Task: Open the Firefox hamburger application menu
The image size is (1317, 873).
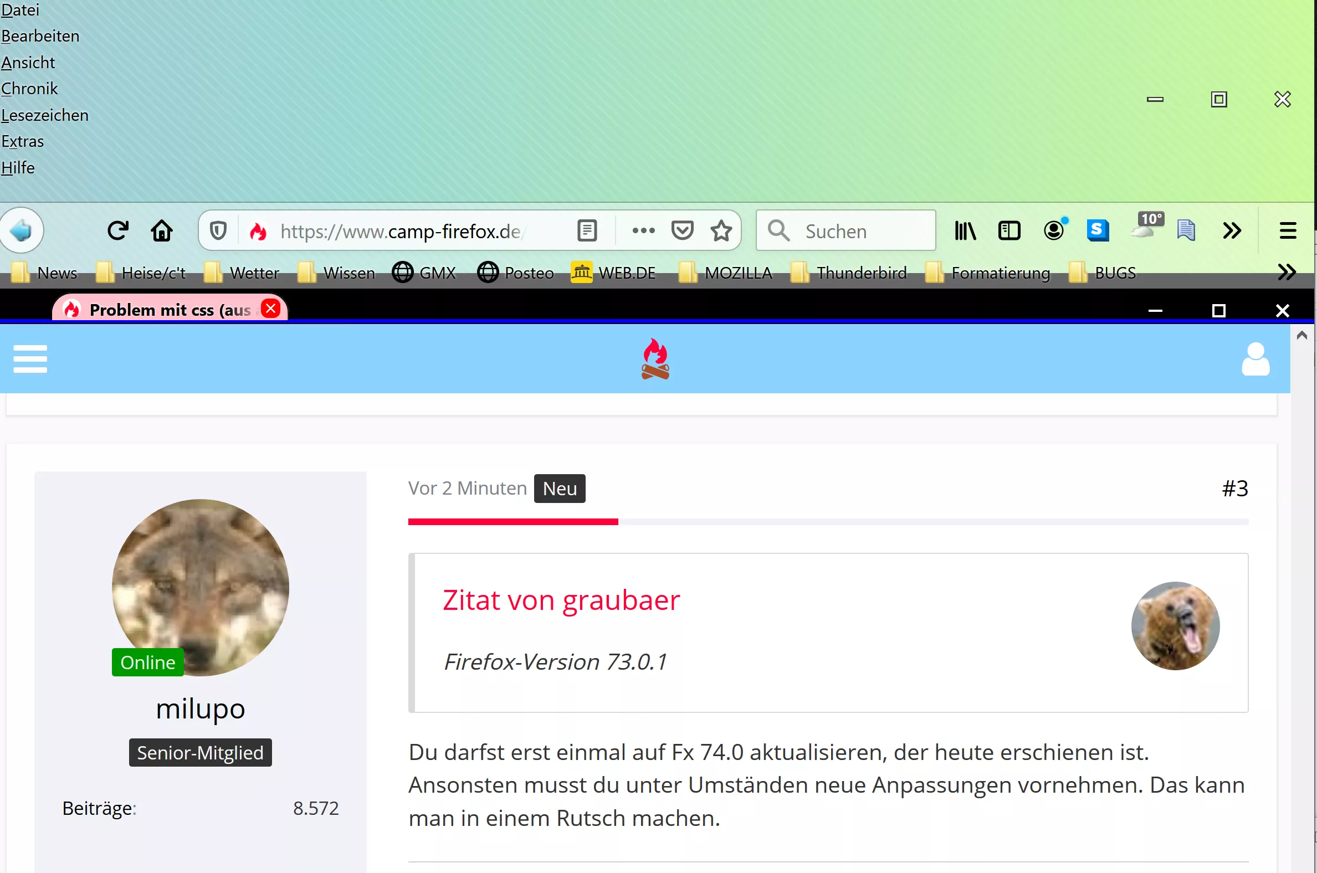Action: click(1288, 230)
